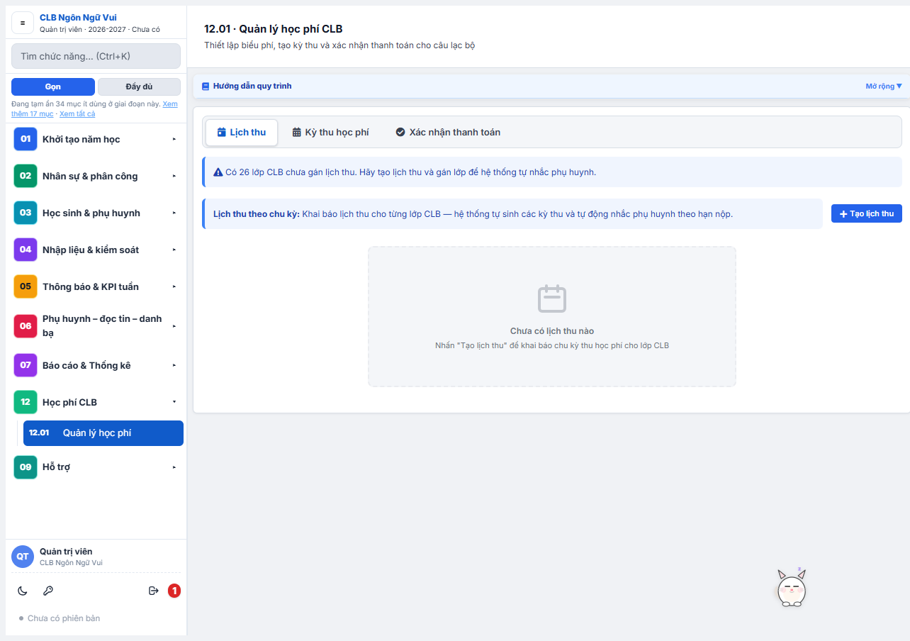The height and width of the screenshot is (641, 910).
Task: Follow the Xem thêm 17 mục link
Action: pos(95,108)
